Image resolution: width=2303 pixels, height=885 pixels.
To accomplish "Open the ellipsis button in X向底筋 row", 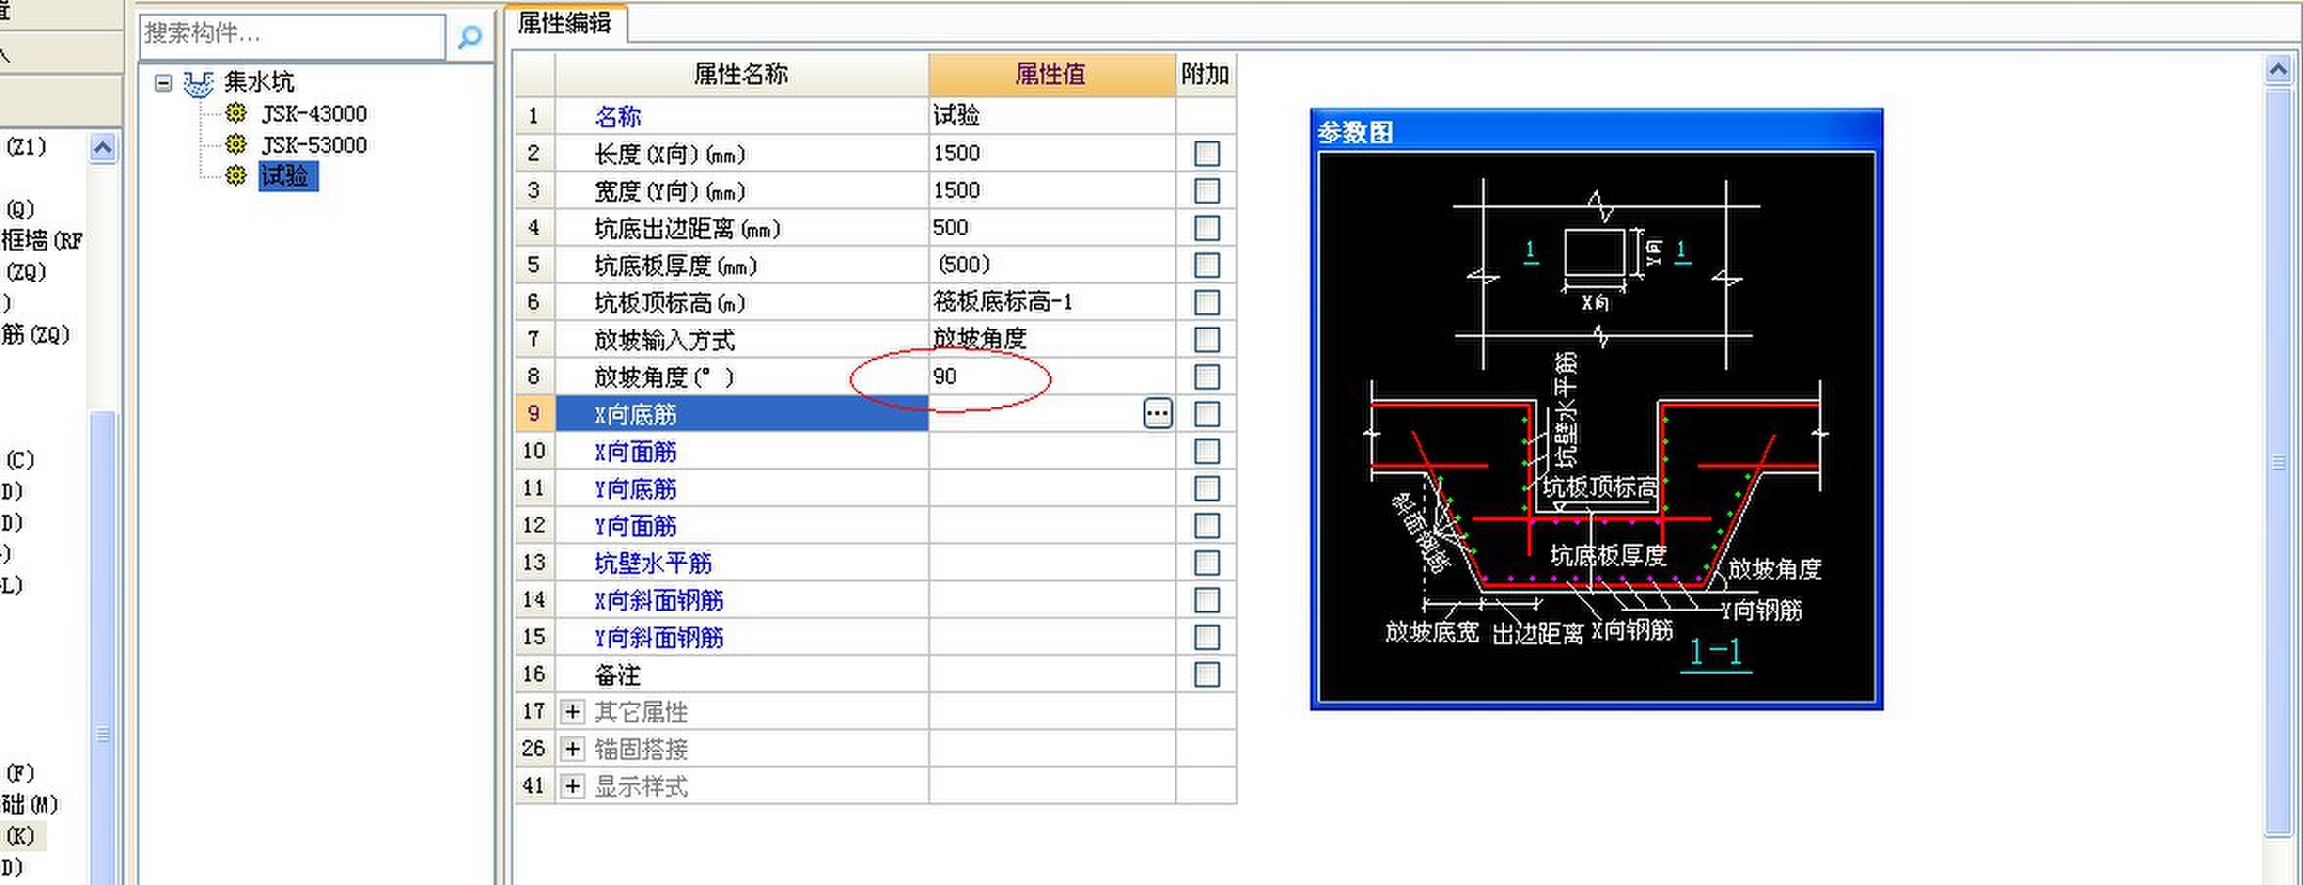I will pos(1157,413).
